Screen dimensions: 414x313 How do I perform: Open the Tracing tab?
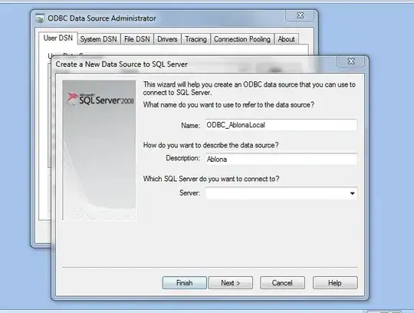pos(195,39)
